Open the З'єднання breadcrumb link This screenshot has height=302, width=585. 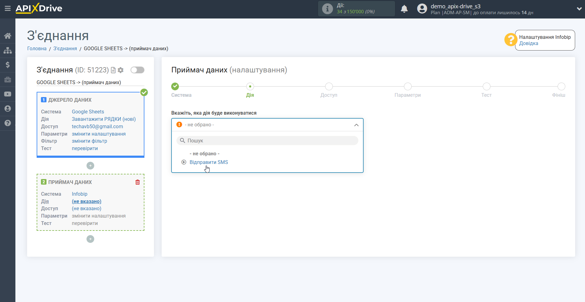[x=65, y=48]
